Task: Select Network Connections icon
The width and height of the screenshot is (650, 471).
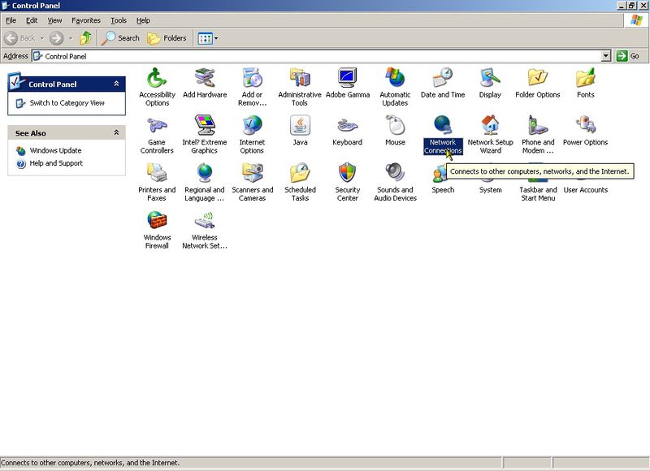Action: (443, 126)
